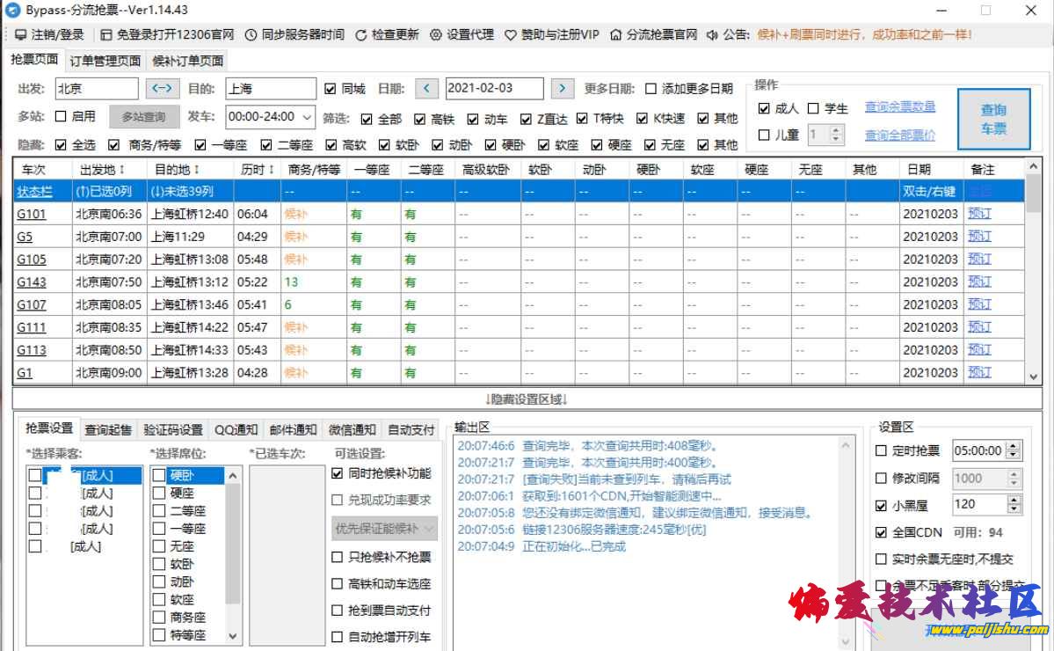Expand the 发车 time range dropdown
This screenshot has height=651, width=1054.
(307, 117)
